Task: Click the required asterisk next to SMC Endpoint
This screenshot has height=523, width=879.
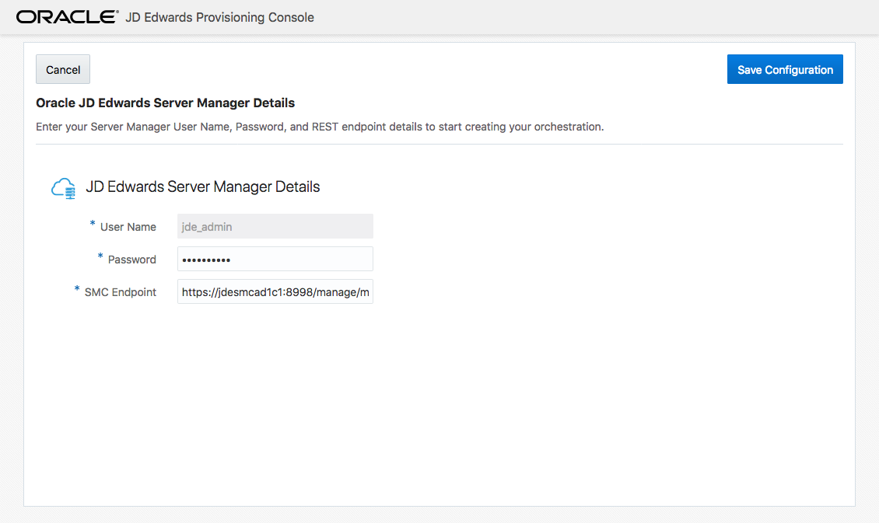Action: (77, 290)
